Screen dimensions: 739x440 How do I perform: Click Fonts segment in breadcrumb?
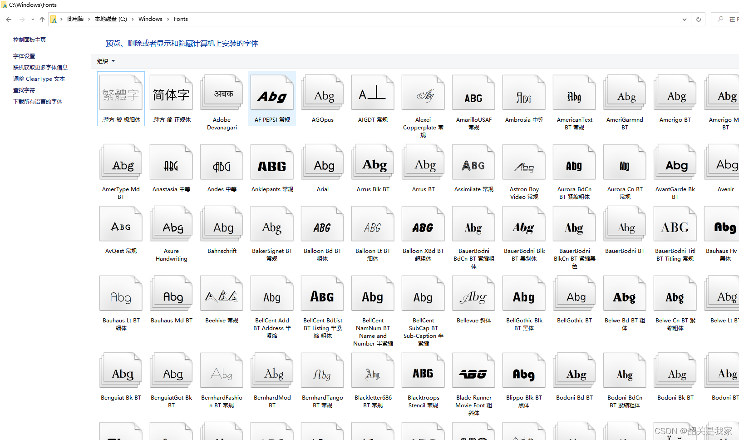[x=181, y=19]
